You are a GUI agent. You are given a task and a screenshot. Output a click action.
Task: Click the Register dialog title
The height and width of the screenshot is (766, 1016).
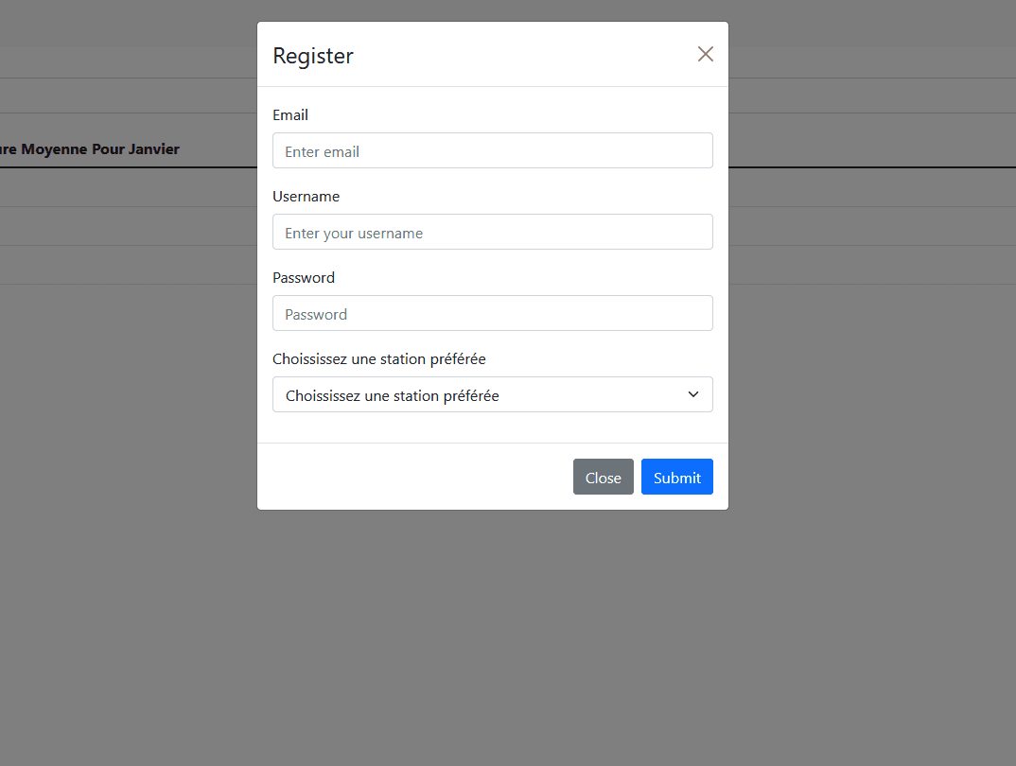pos(313,56)
